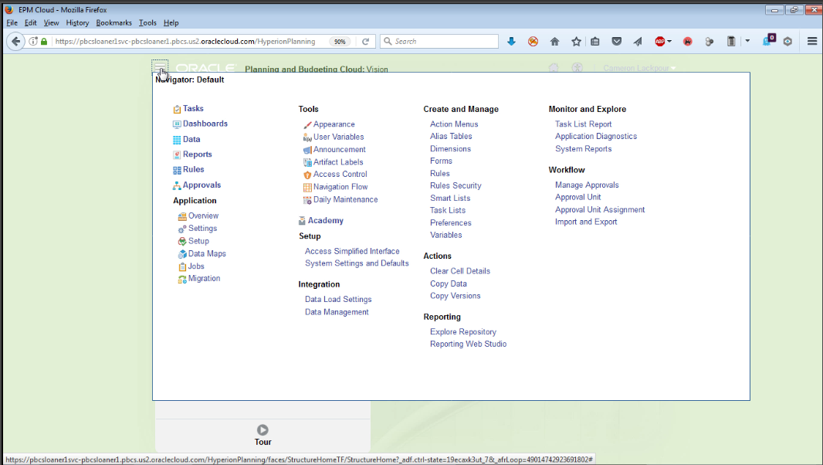Click the Artifact Labels icon

click(x=307, y=163)
